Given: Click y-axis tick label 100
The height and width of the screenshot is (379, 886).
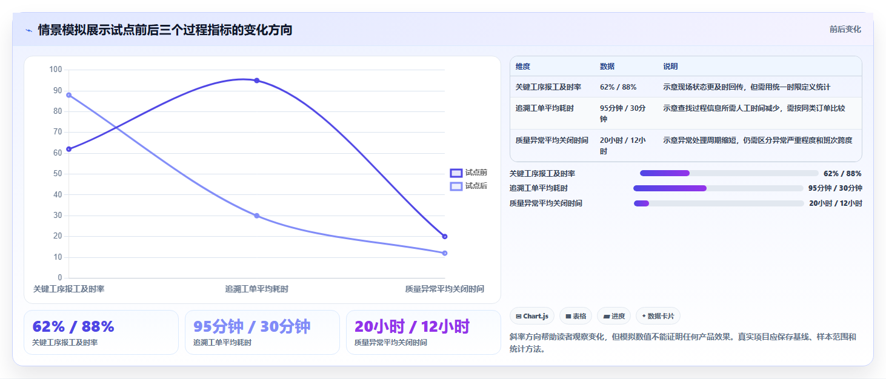Looking at the screenshot, I should coord(56,70).
